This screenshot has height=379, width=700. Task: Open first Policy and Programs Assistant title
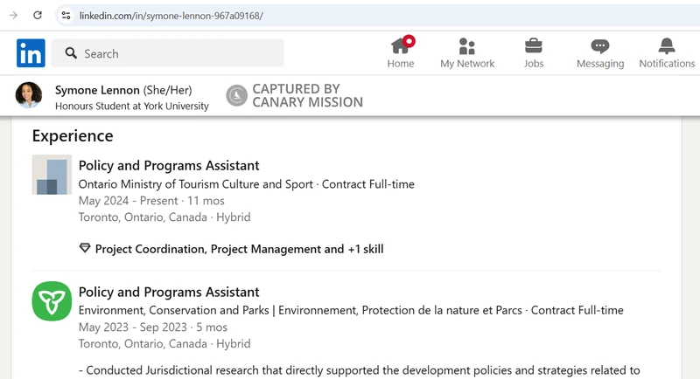169,166
